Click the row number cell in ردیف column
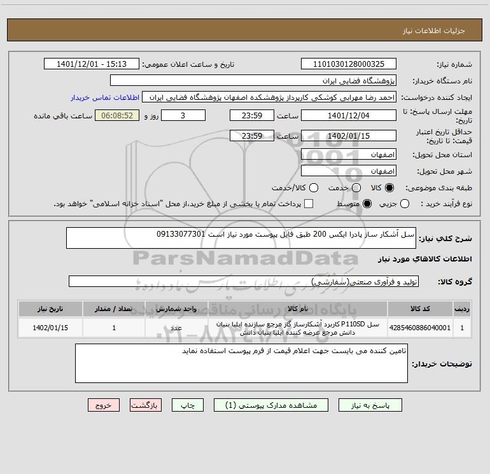The width and height of the screenshot is (490, 474). tap(462, 328)
